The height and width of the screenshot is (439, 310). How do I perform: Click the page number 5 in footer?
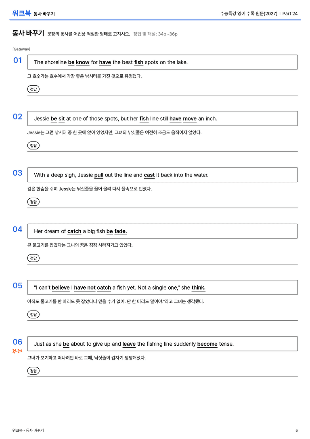coord(297,431)
